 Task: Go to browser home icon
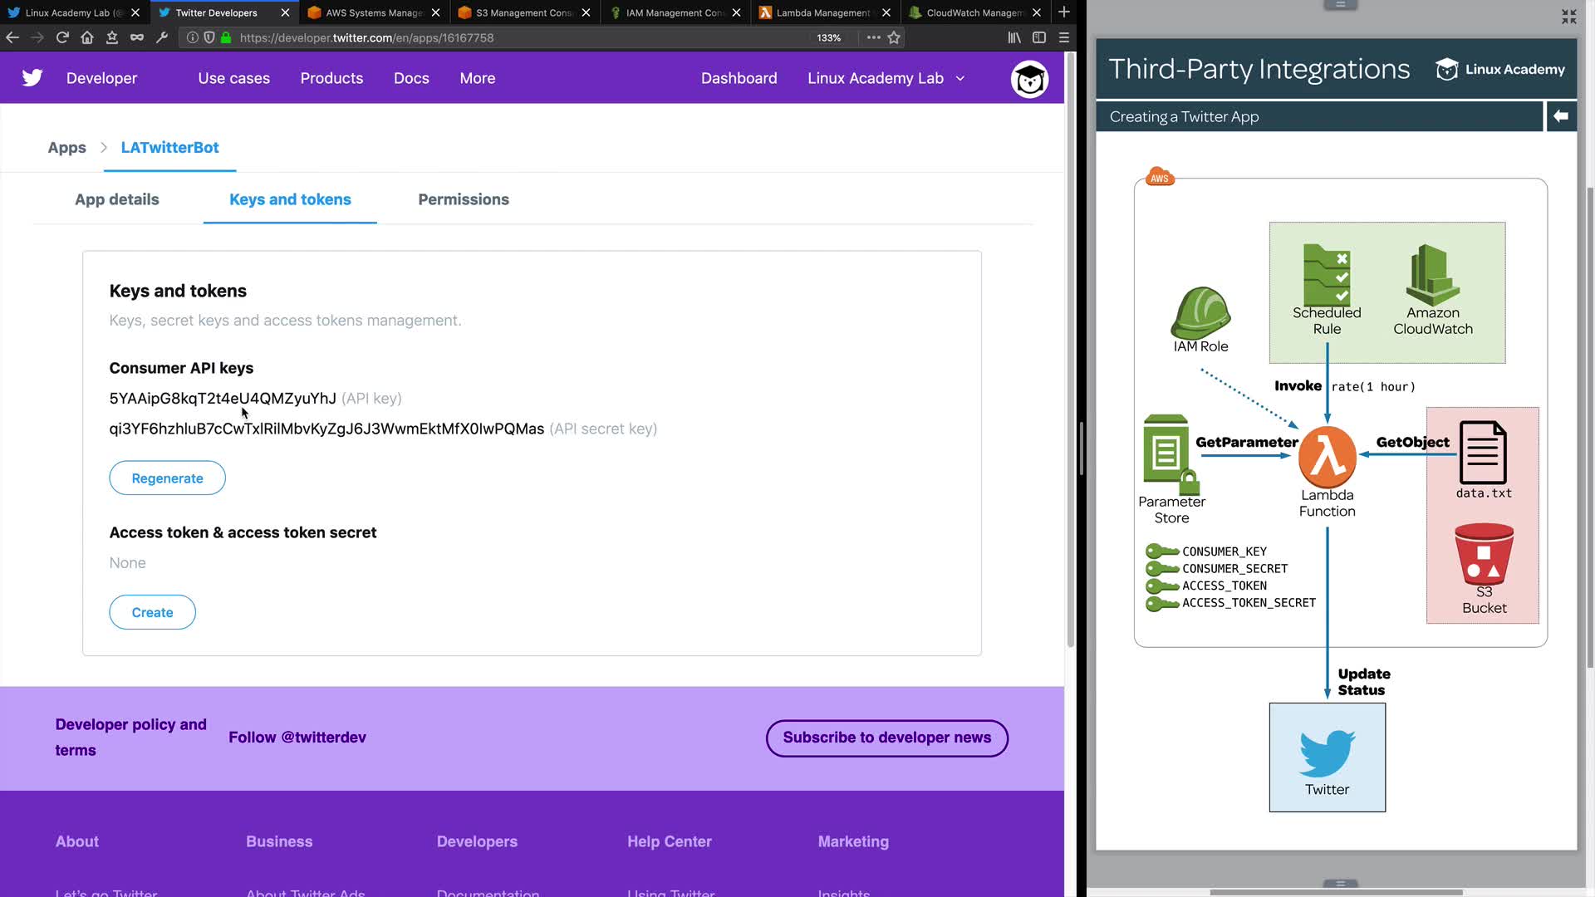[87, 37]
